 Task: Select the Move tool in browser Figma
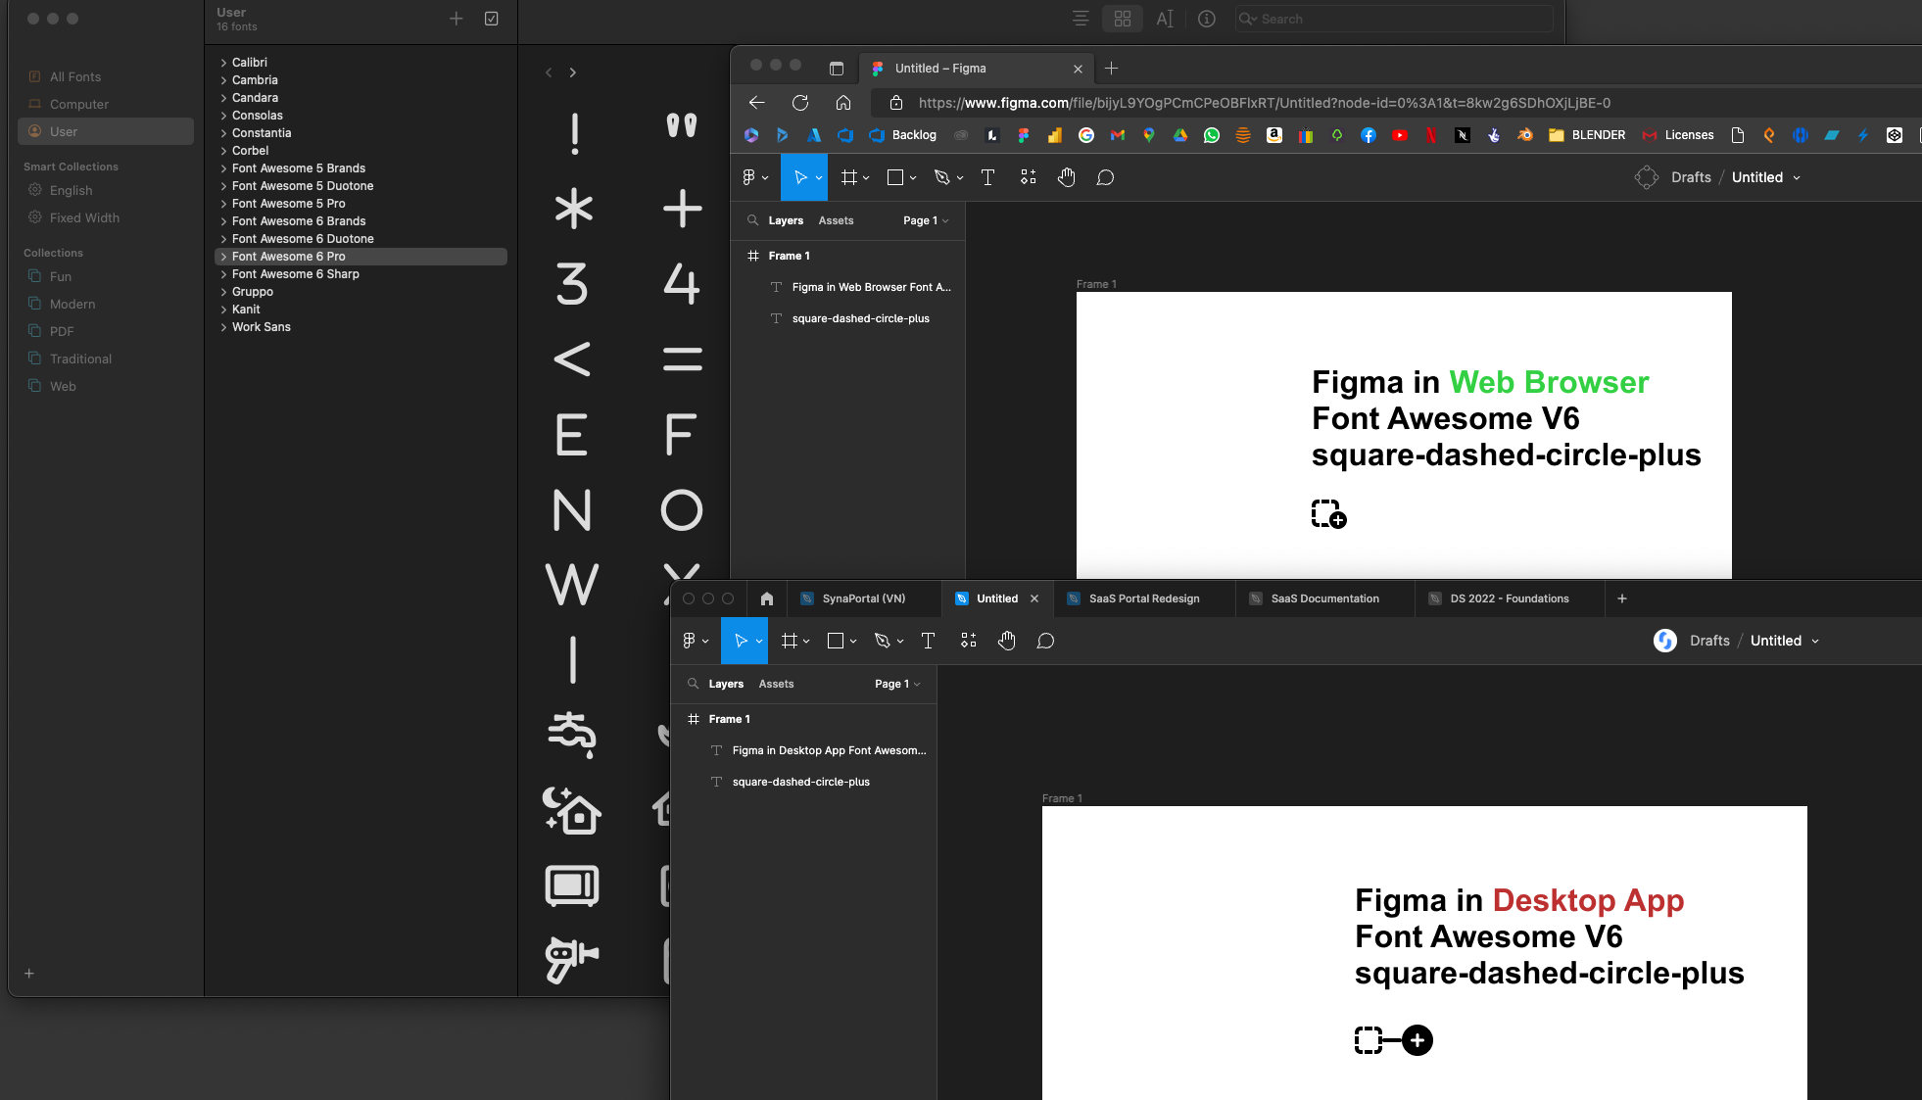[x=800, y=177]
